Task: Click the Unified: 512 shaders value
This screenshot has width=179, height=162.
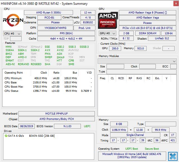Action: coord(162,38)
